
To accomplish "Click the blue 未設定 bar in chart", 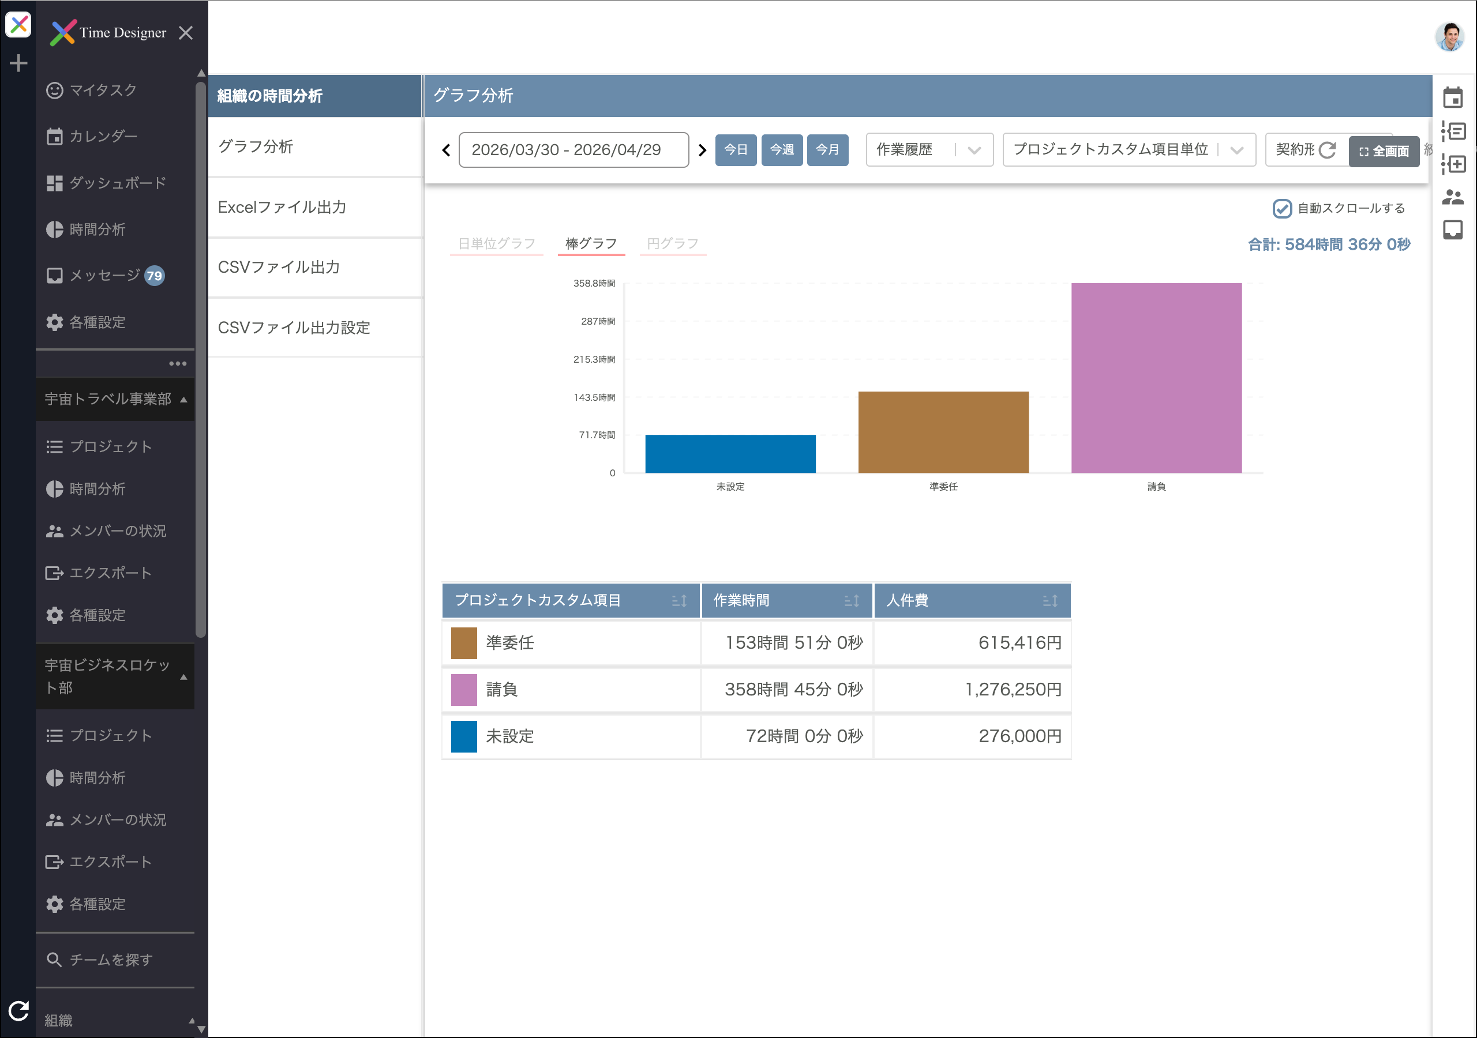I will pyautogui.click(x=730, y=454).
